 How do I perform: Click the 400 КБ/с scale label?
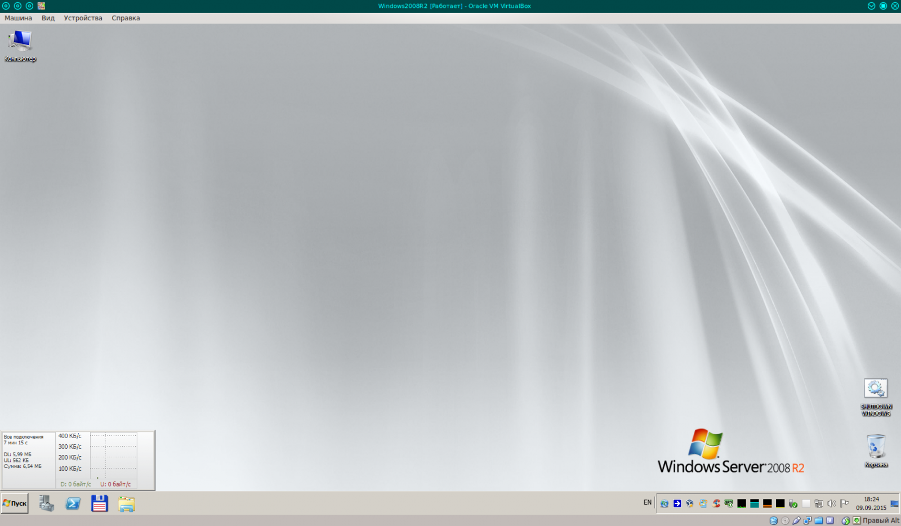(x=70, y=436)
